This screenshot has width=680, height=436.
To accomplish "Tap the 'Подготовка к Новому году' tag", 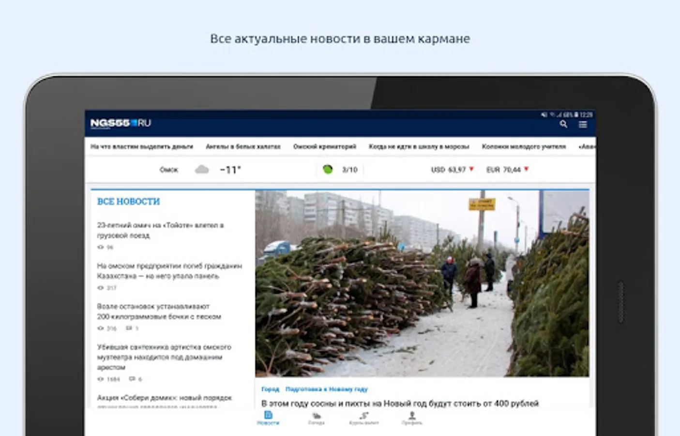I will (327, 389).
